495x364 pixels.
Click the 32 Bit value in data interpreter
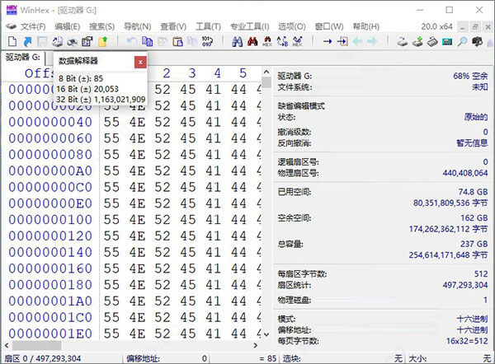[x=101, y=99]
